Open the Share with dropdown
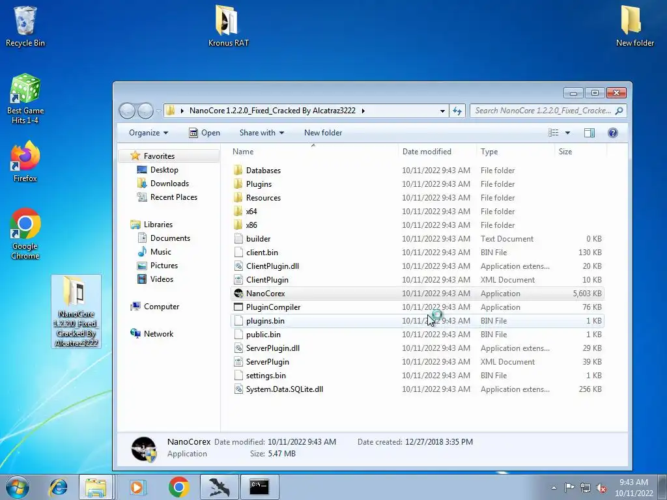Image resolution: width=667 pixels, height=500 pixels. pyautogui.click(x=262, y=133)
